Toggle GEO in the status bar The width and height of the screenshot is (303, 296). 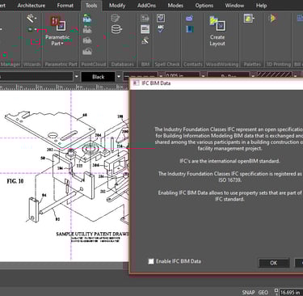(263, 292)
